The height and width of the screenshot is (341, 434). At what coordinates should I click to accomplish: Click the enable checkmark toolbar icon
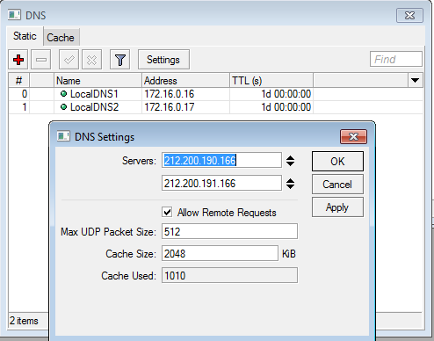[69, 60]
